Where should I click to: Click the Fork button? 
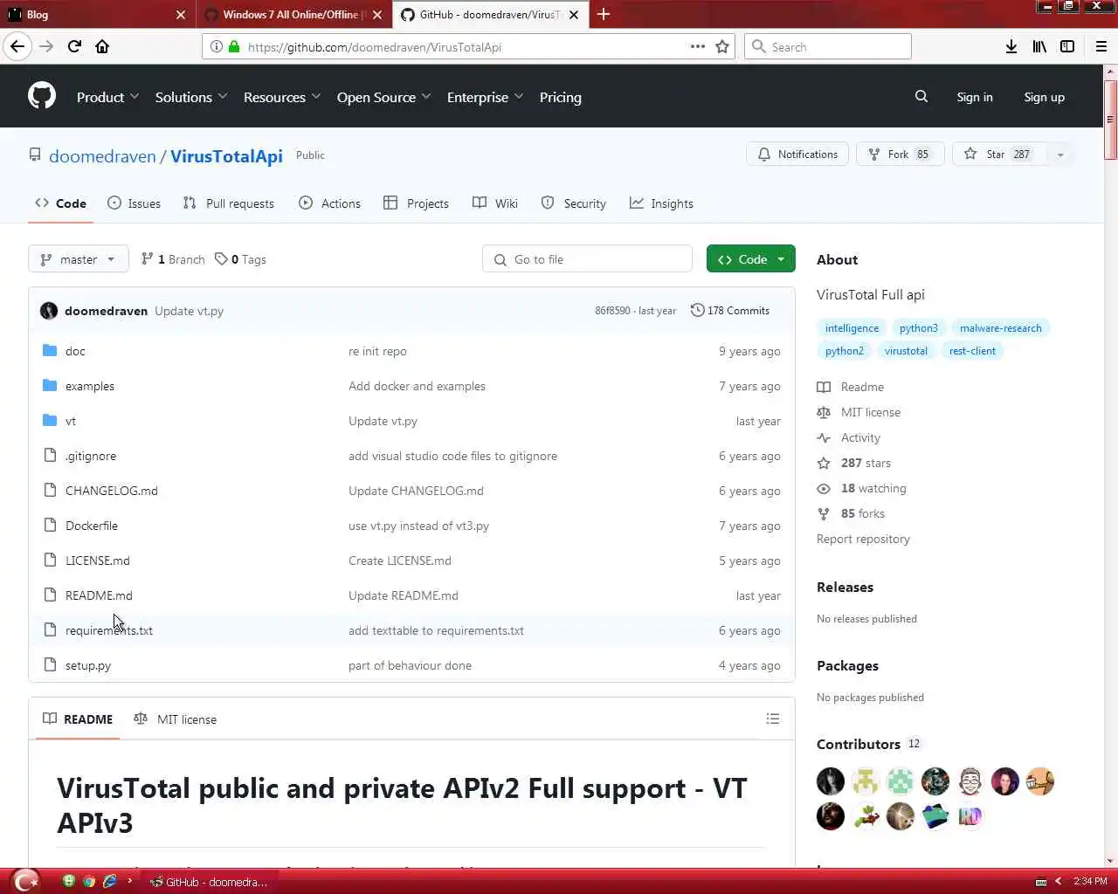pyautogui.click(x=899, y=155)
